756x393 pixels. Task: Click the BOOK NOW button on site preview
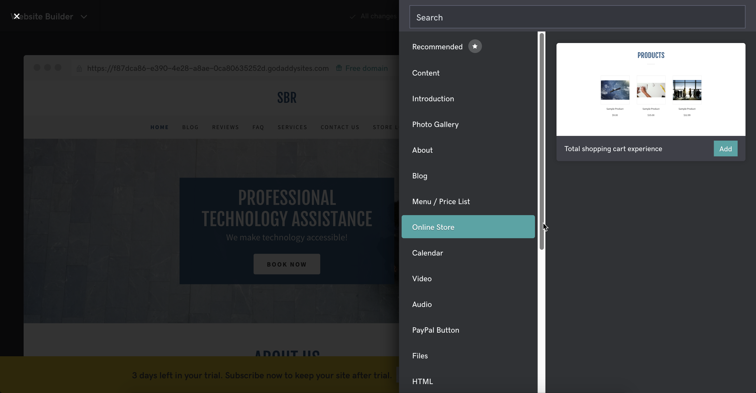click(x=287, y=264)
